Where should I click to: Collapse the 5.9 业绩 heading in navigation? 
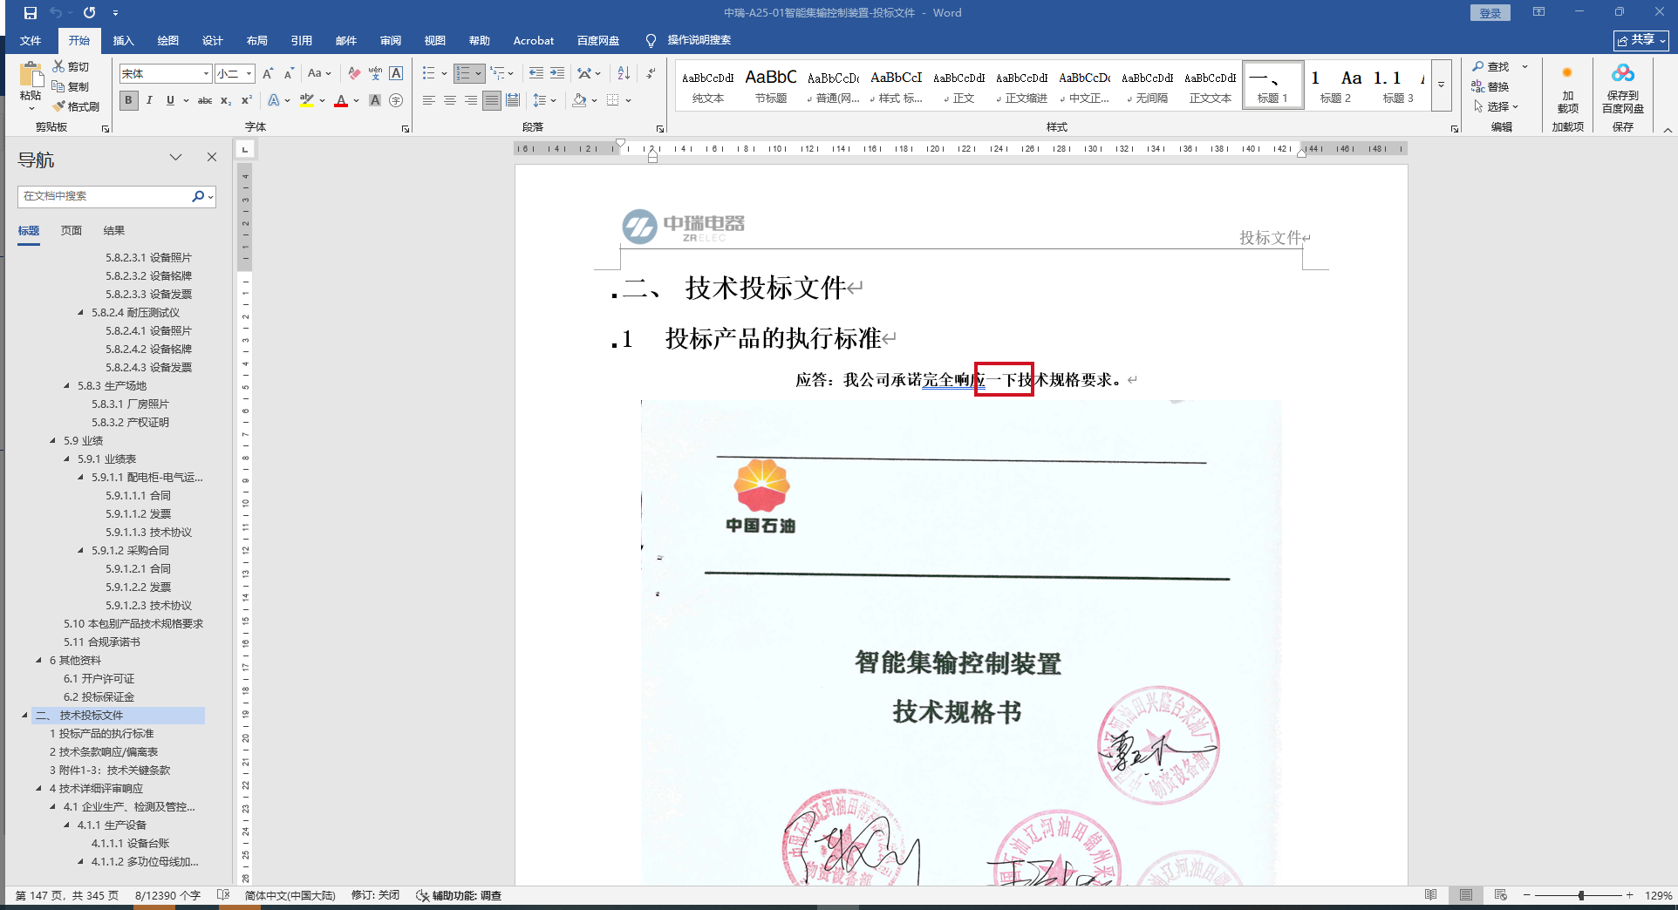[52, 441]
